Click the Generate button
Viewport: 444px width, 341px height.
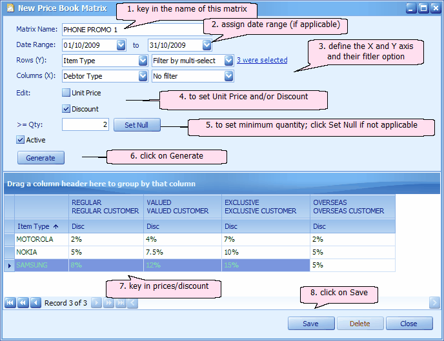pos(40,157)
